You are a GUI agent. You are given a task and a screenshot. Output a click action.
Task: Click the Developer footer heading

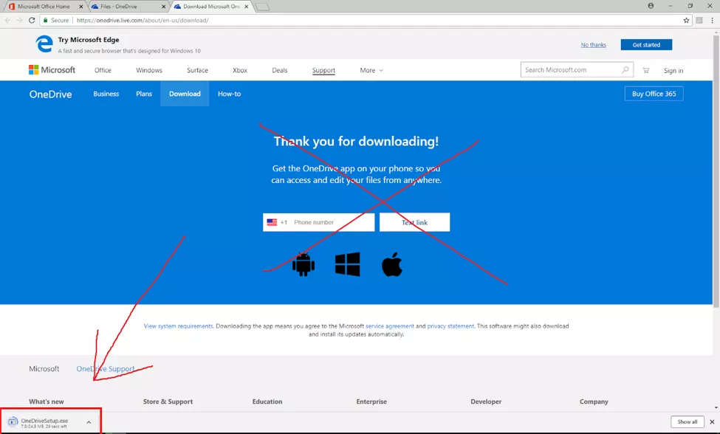click(486, 402)
